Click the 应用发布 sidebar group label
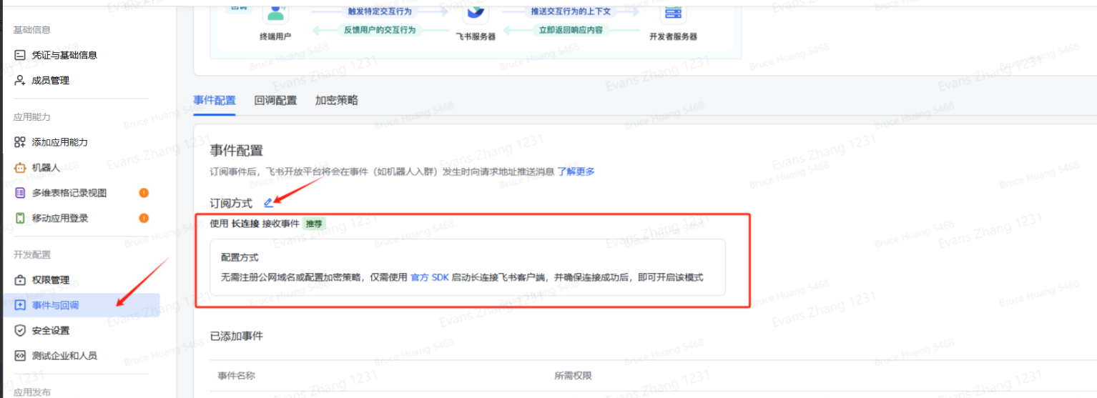 pos(31,392)
